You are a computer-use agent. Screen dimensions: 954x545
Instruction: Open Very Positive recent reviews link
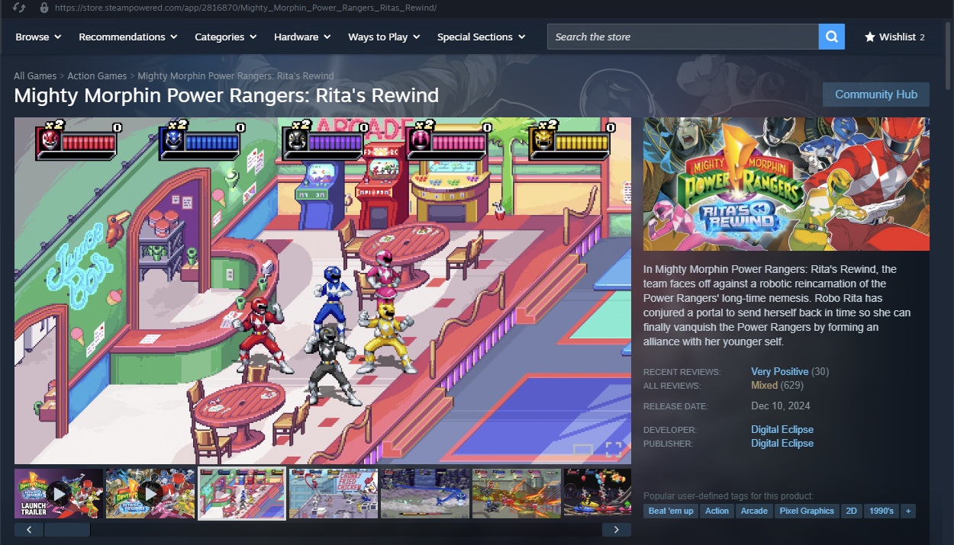click(779, 372)
